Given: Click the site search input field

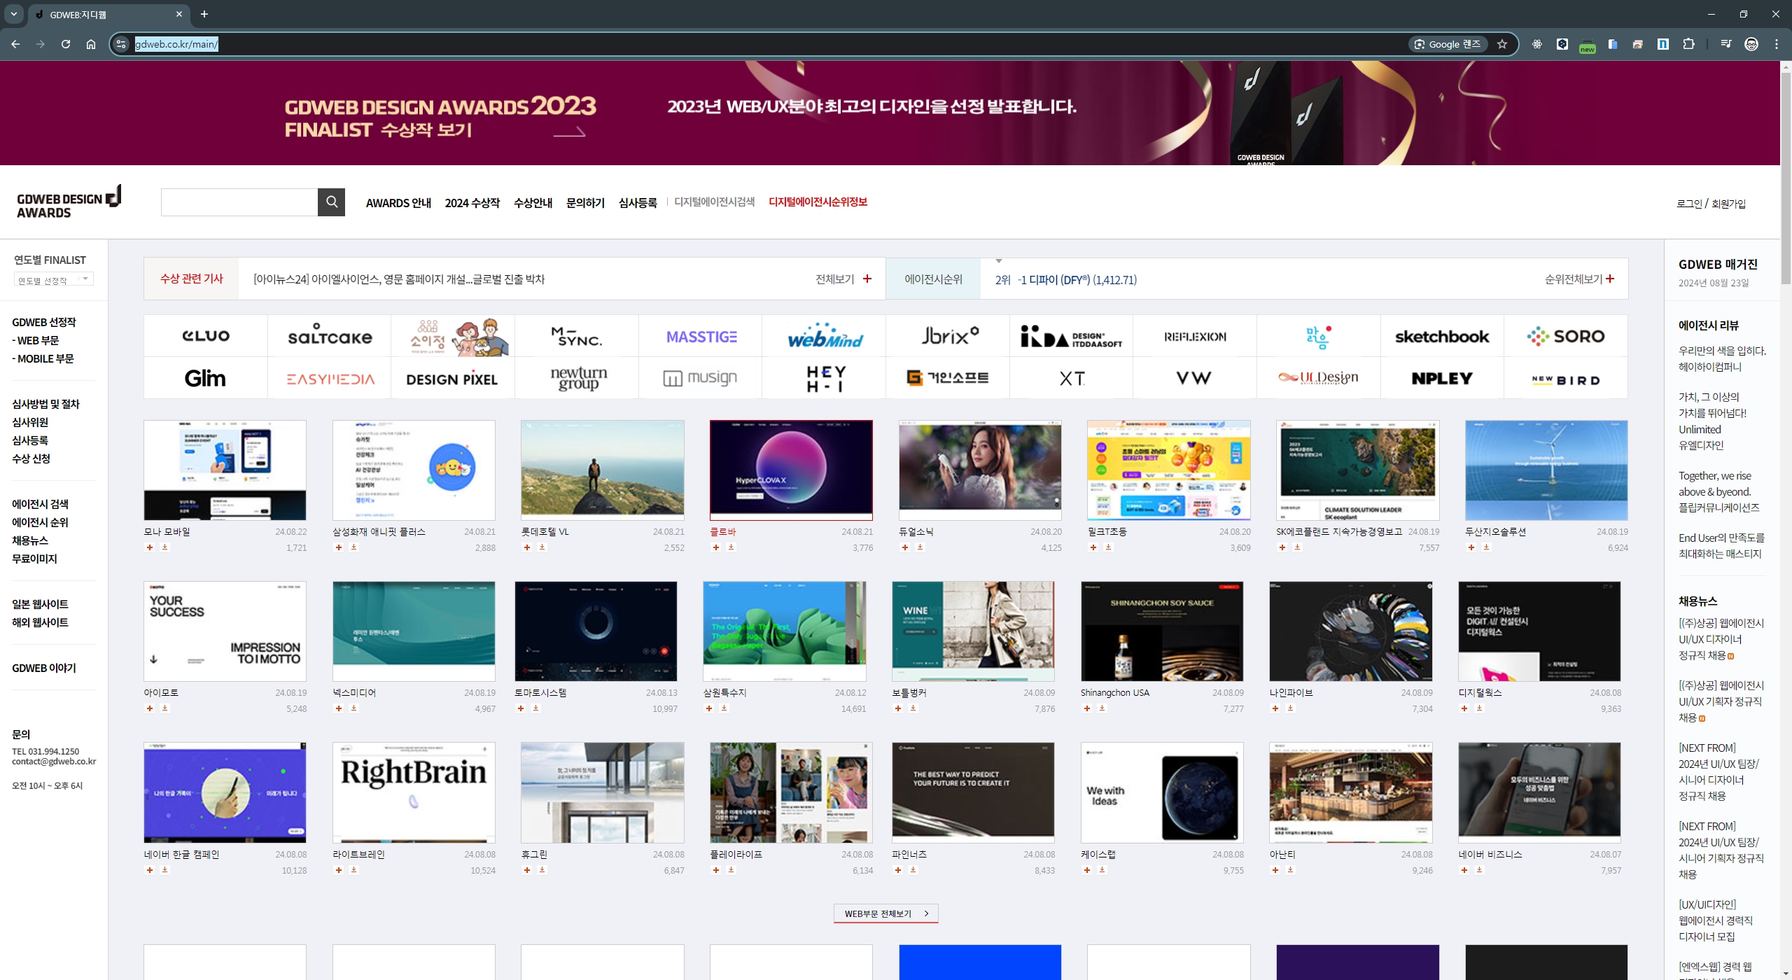Looking at the screenshot, I should pos(239,202).
